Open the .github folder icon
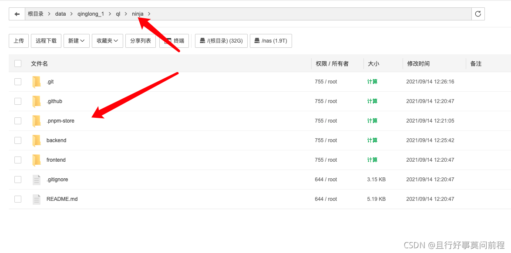The width and height of the screenshot is (511, 253). click(37, 101)
